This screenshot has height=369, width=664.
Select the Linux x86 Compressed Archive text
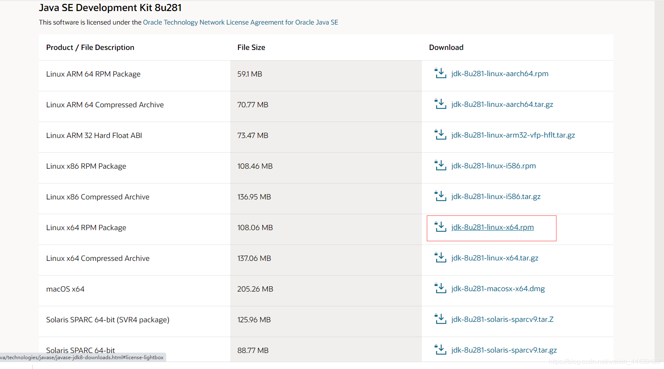[98, 197]
